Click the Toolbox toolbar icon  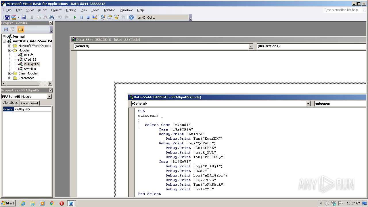[x=123, y=17]
